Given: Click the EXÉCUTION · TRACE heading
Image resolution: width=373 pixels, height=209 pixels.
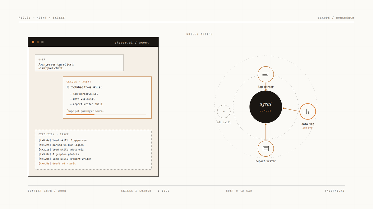Looking at the screenshot, I should coord(54,134).
